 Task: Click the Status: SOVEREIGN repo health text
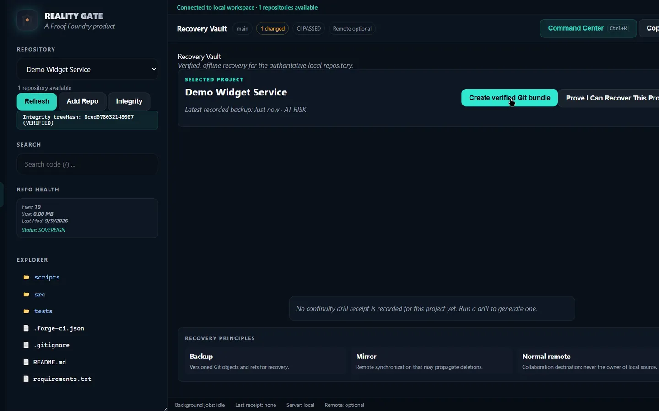coord(43,230)
